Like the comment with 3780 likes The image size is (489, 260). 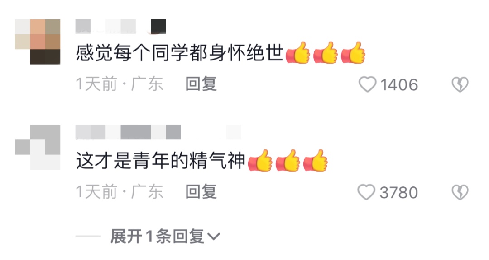pyautogui.click(x=366, y=192)
